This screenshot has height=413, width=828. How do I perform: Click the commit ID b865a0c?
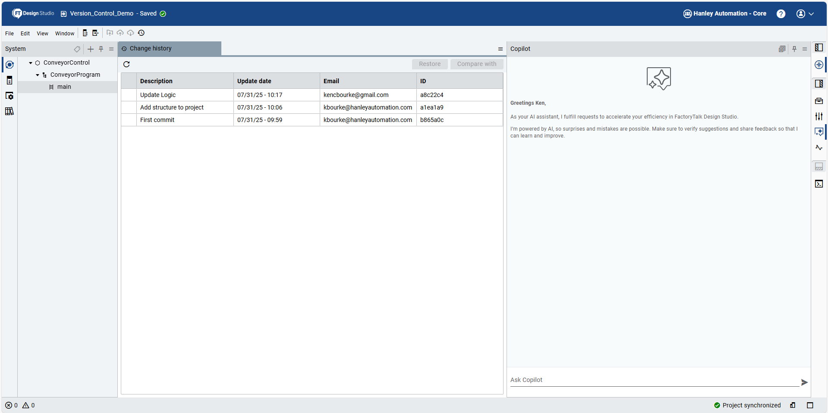pyautogui.click(x=432, y=120)
